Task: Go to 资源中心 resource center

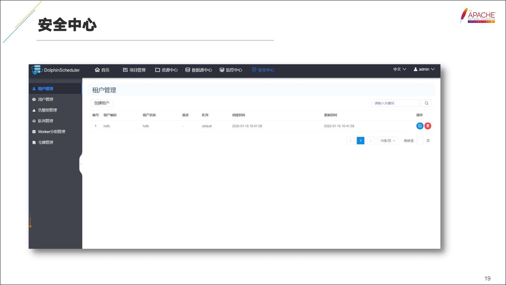Action: [x=167, y=70]
